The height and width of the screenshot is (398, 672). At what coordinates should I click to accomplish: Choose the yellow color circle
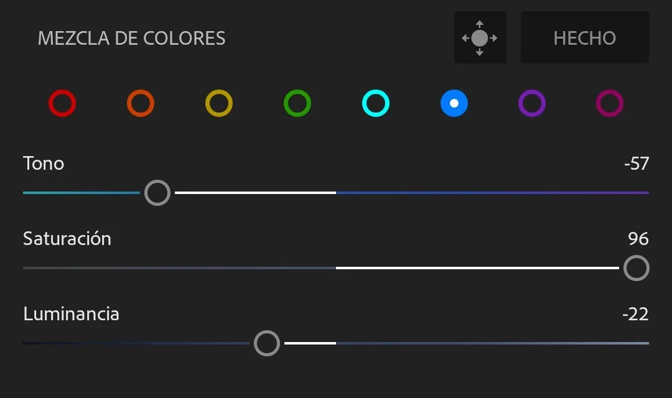[x=219, y=103]
